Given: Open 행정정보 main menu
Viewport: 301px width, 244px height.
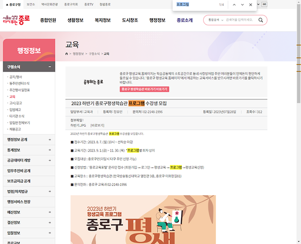Looking at the screenshot, I should (x=157, y=20).
